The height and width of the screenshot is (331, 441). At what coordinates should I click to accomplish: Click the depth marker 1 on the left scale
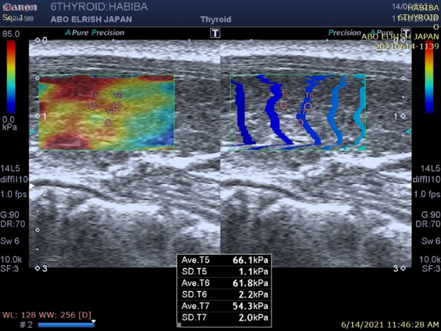44,116
